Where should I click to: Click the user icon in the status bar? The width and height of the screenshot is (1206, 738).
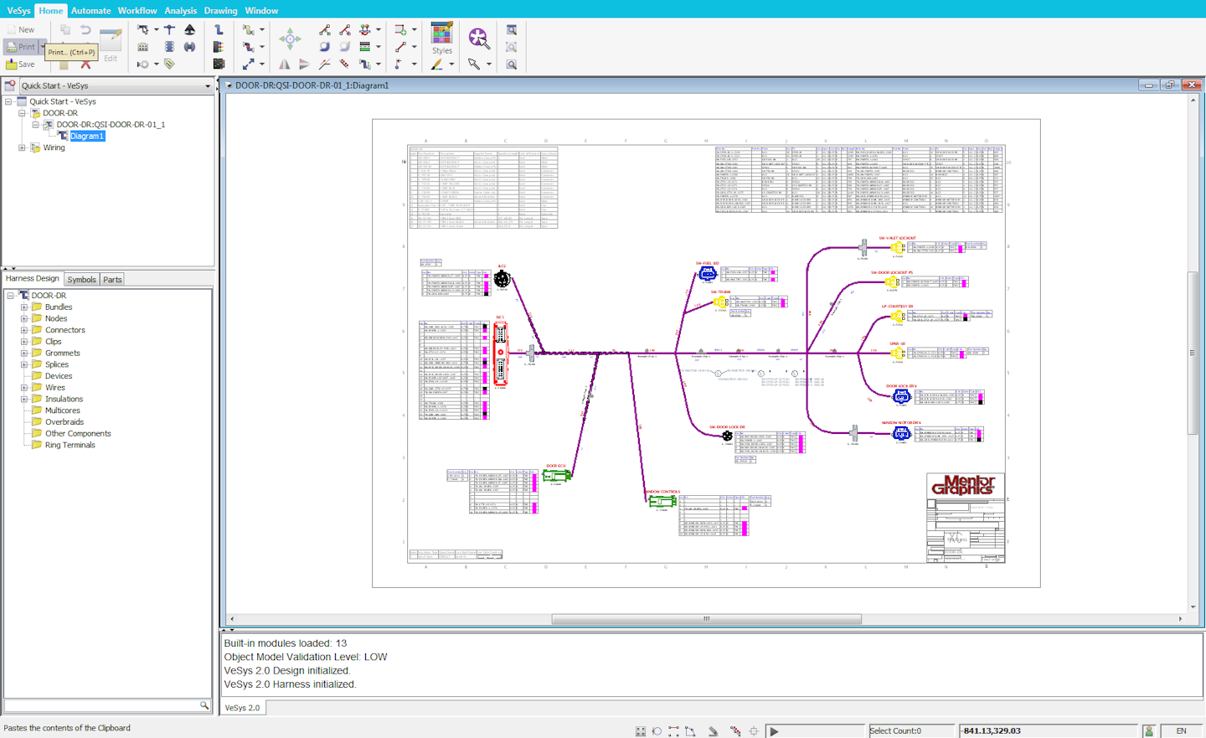pyautogui.click(x=1149, y=730)
